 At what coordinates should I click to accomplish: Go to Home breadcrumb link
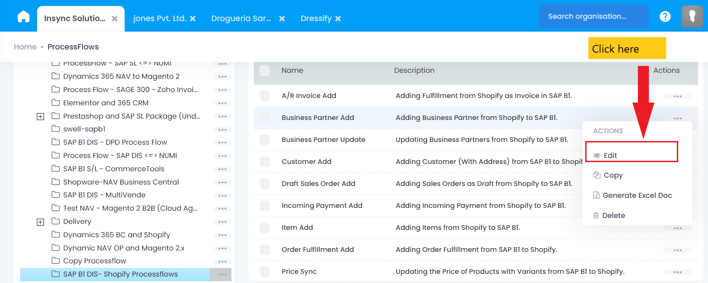pos(25,47)
